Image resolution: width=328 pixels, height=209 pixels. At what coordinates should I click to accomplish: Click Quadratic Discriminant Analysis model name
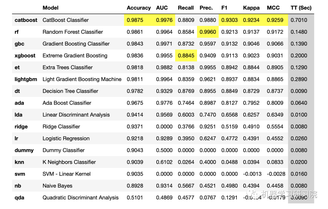point(80,197)
